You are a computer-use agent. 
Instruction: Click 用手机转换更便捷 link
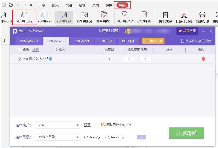click(196, 41)
